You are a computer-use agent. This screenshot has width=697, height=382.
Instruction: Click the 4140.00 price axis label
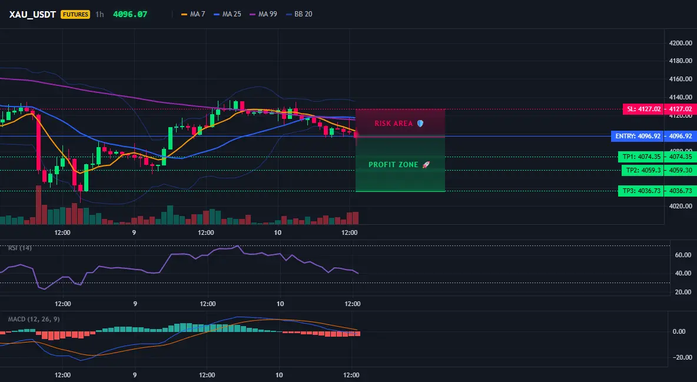(681, 97)
